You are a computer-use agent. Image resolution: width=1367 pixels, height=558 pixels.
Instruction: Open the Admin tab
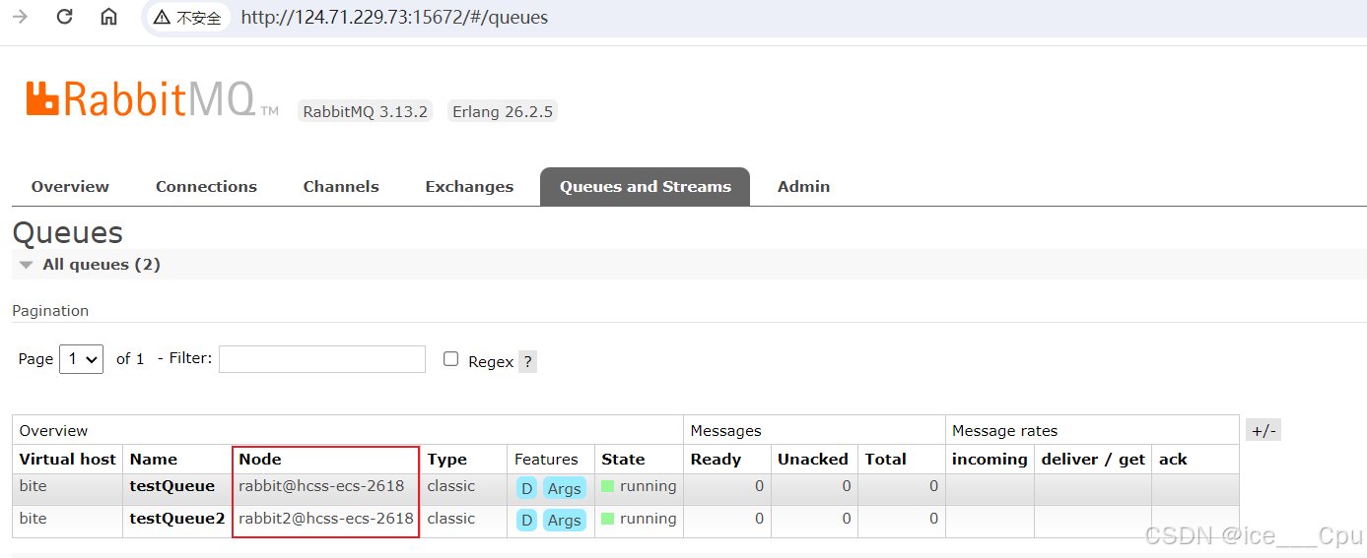[803, 187]
